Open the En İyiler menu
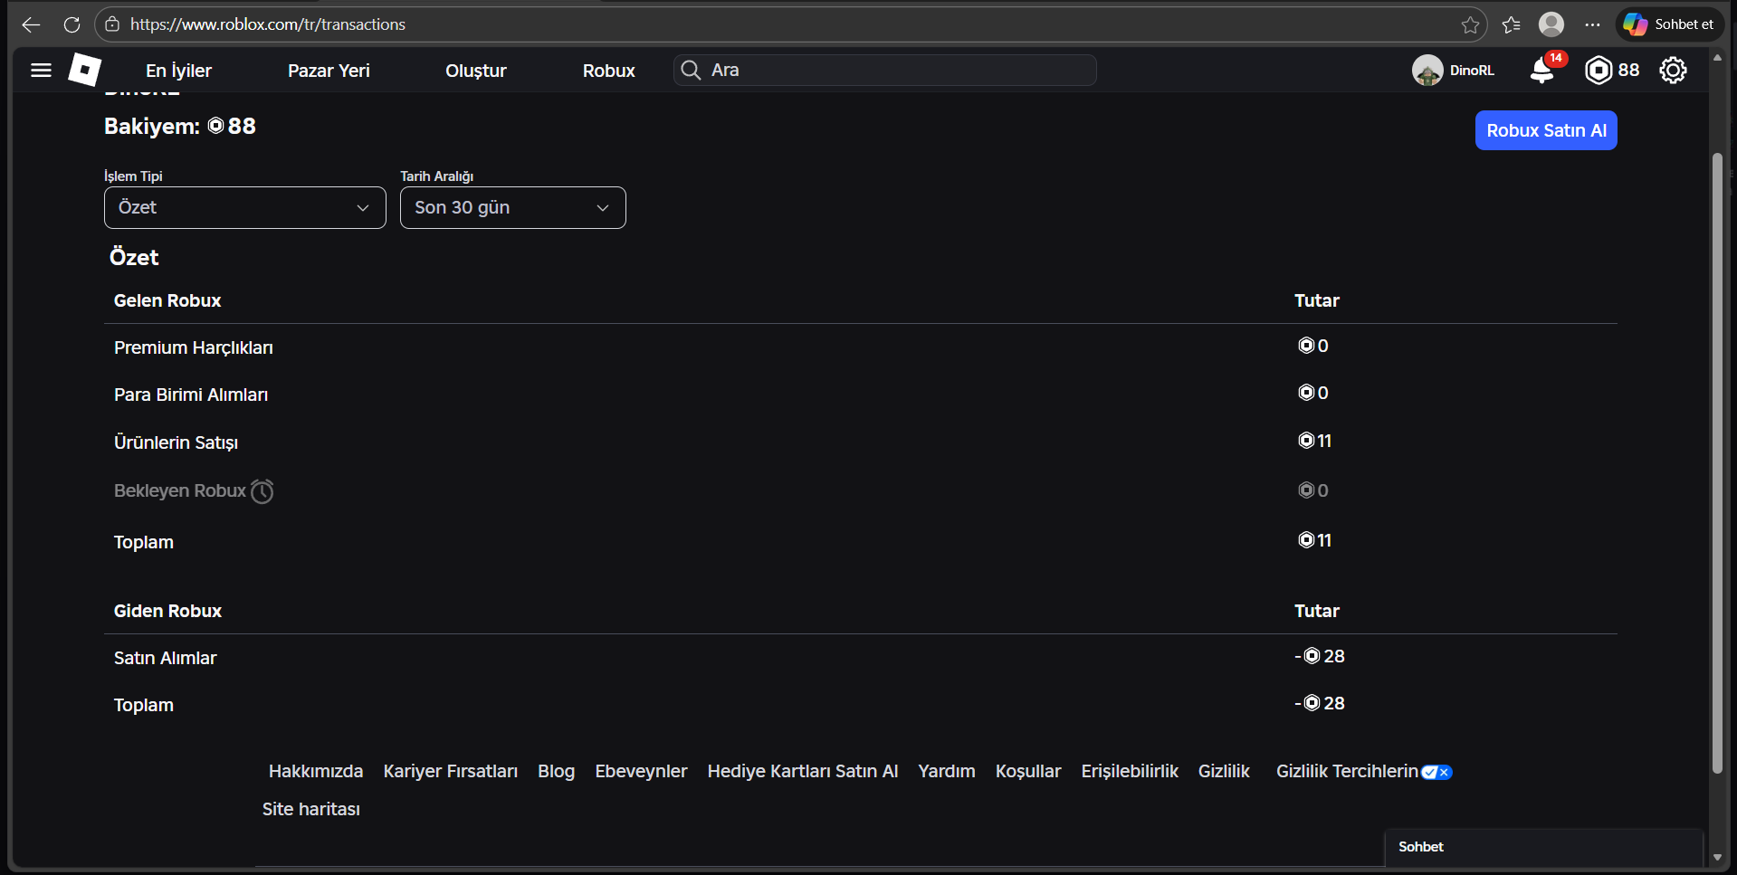Screen dimensions: 1737x875 (x=178, y=71)
